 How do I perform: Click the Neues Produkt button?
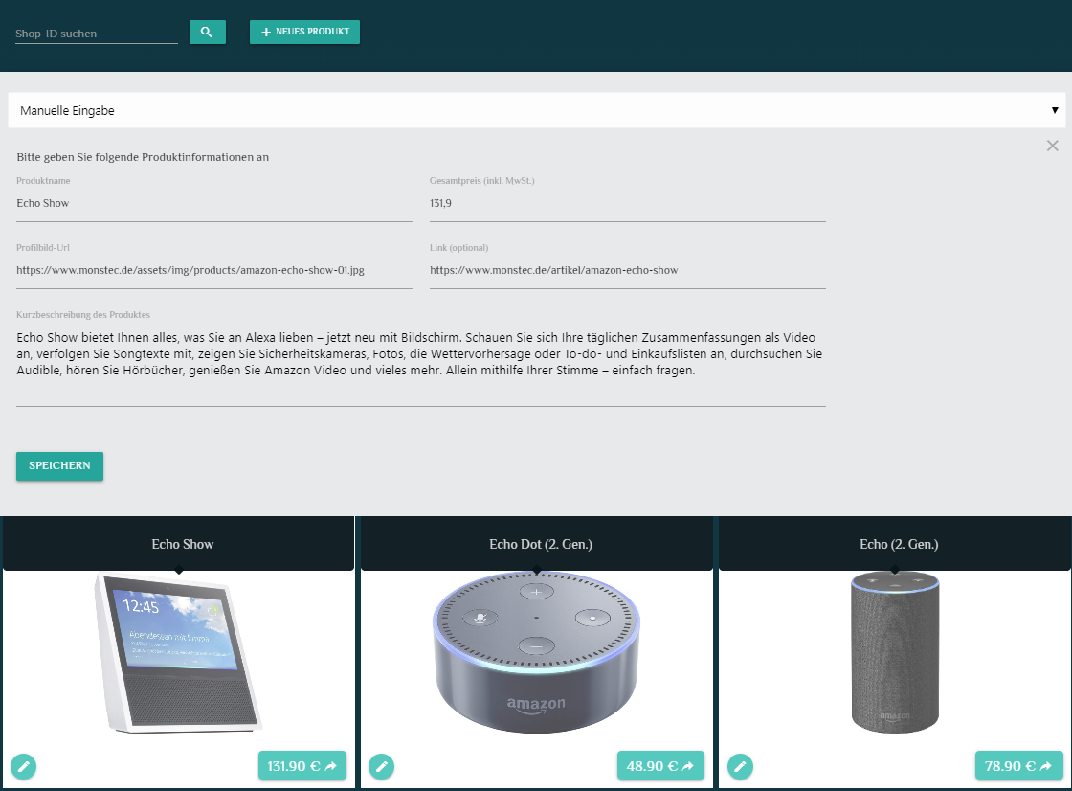pyautogui.click(x=304, y=33)
